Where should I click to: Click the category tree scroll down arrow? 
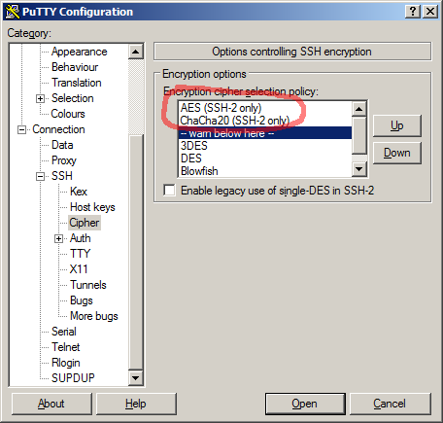tap(136, 378)
